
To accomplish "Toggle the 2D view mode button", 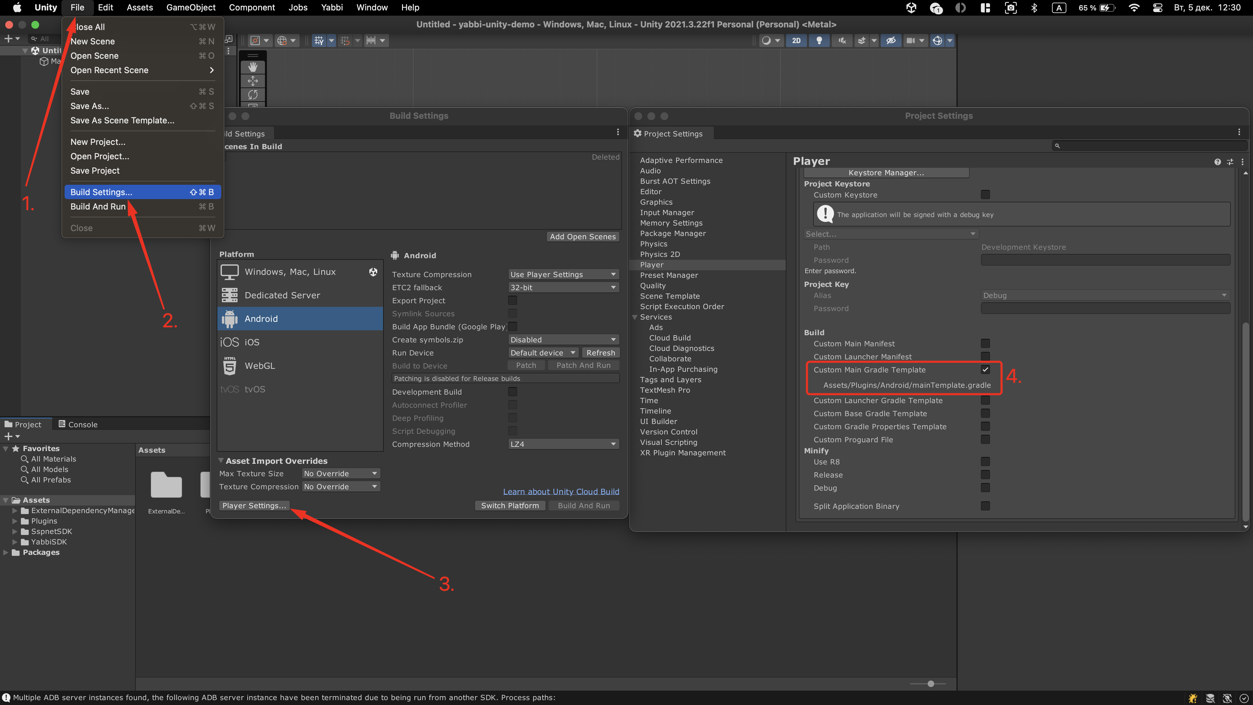I will pyautogui.click(x=796, y=40).
